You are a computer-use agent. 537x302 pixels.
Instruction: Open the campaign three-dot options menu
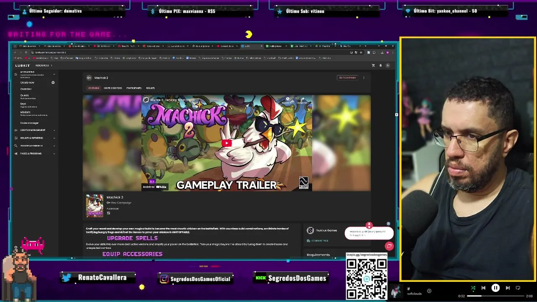click(364, 78)
